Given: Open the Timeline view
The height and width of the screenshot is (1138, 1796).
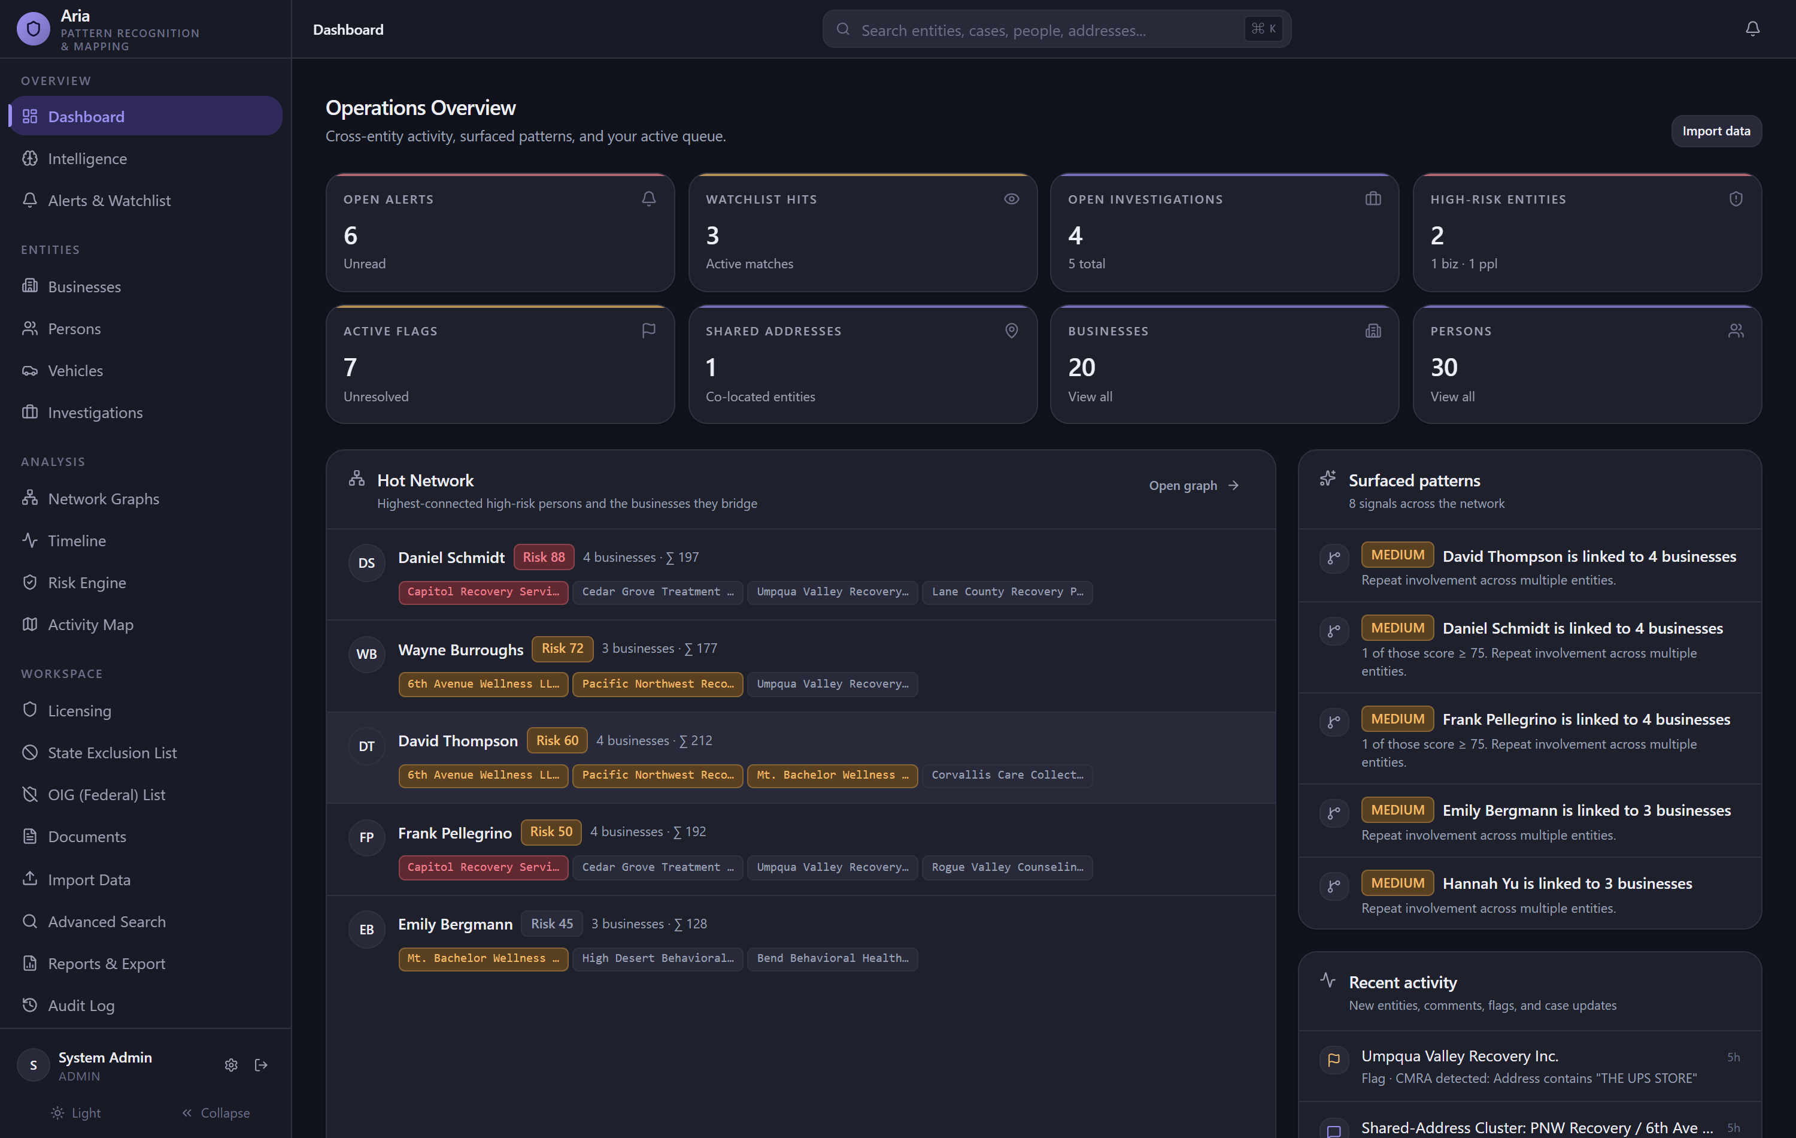Looking at the screenshot, I should pos(145,540).
